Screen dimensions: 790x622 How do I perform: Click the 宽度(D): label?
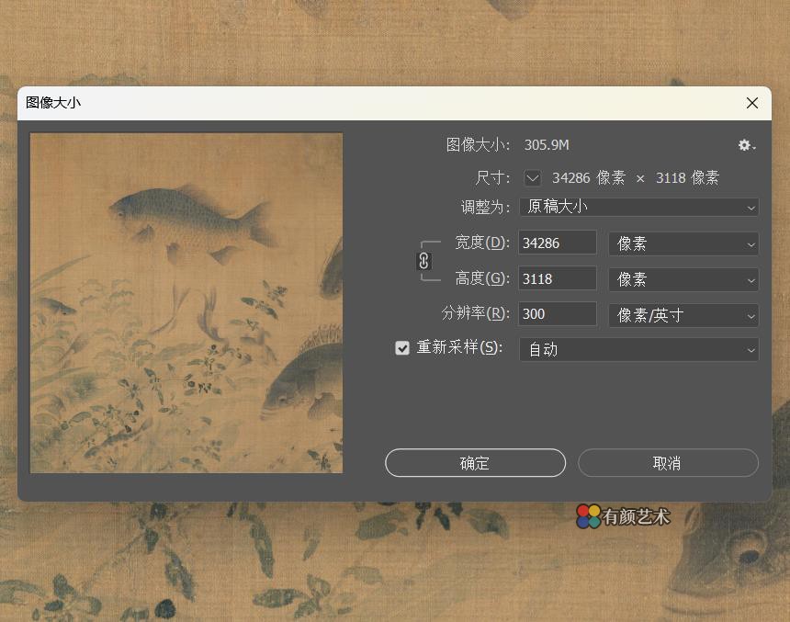click(482, 243)
